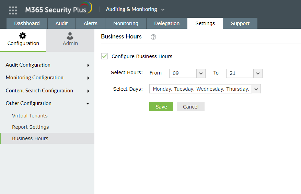Expand the Auditing & Monitoring module dropdown
The height and width of the screenshot is (194, 301).
(x=163, y=10)
